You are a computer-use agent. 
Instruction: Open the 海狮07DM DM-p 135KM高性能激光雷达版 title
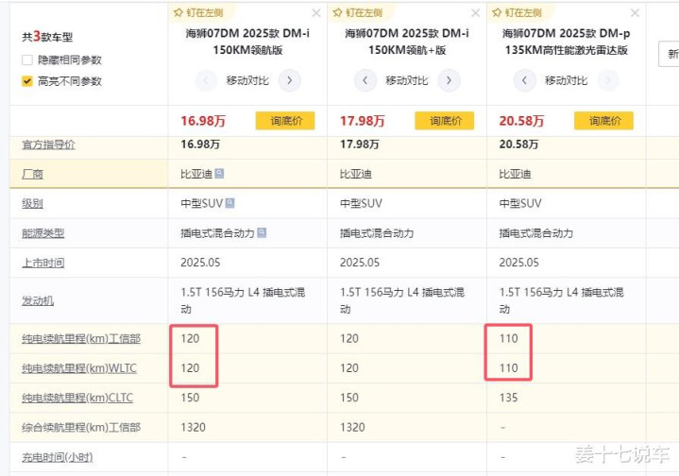(567, 42)
